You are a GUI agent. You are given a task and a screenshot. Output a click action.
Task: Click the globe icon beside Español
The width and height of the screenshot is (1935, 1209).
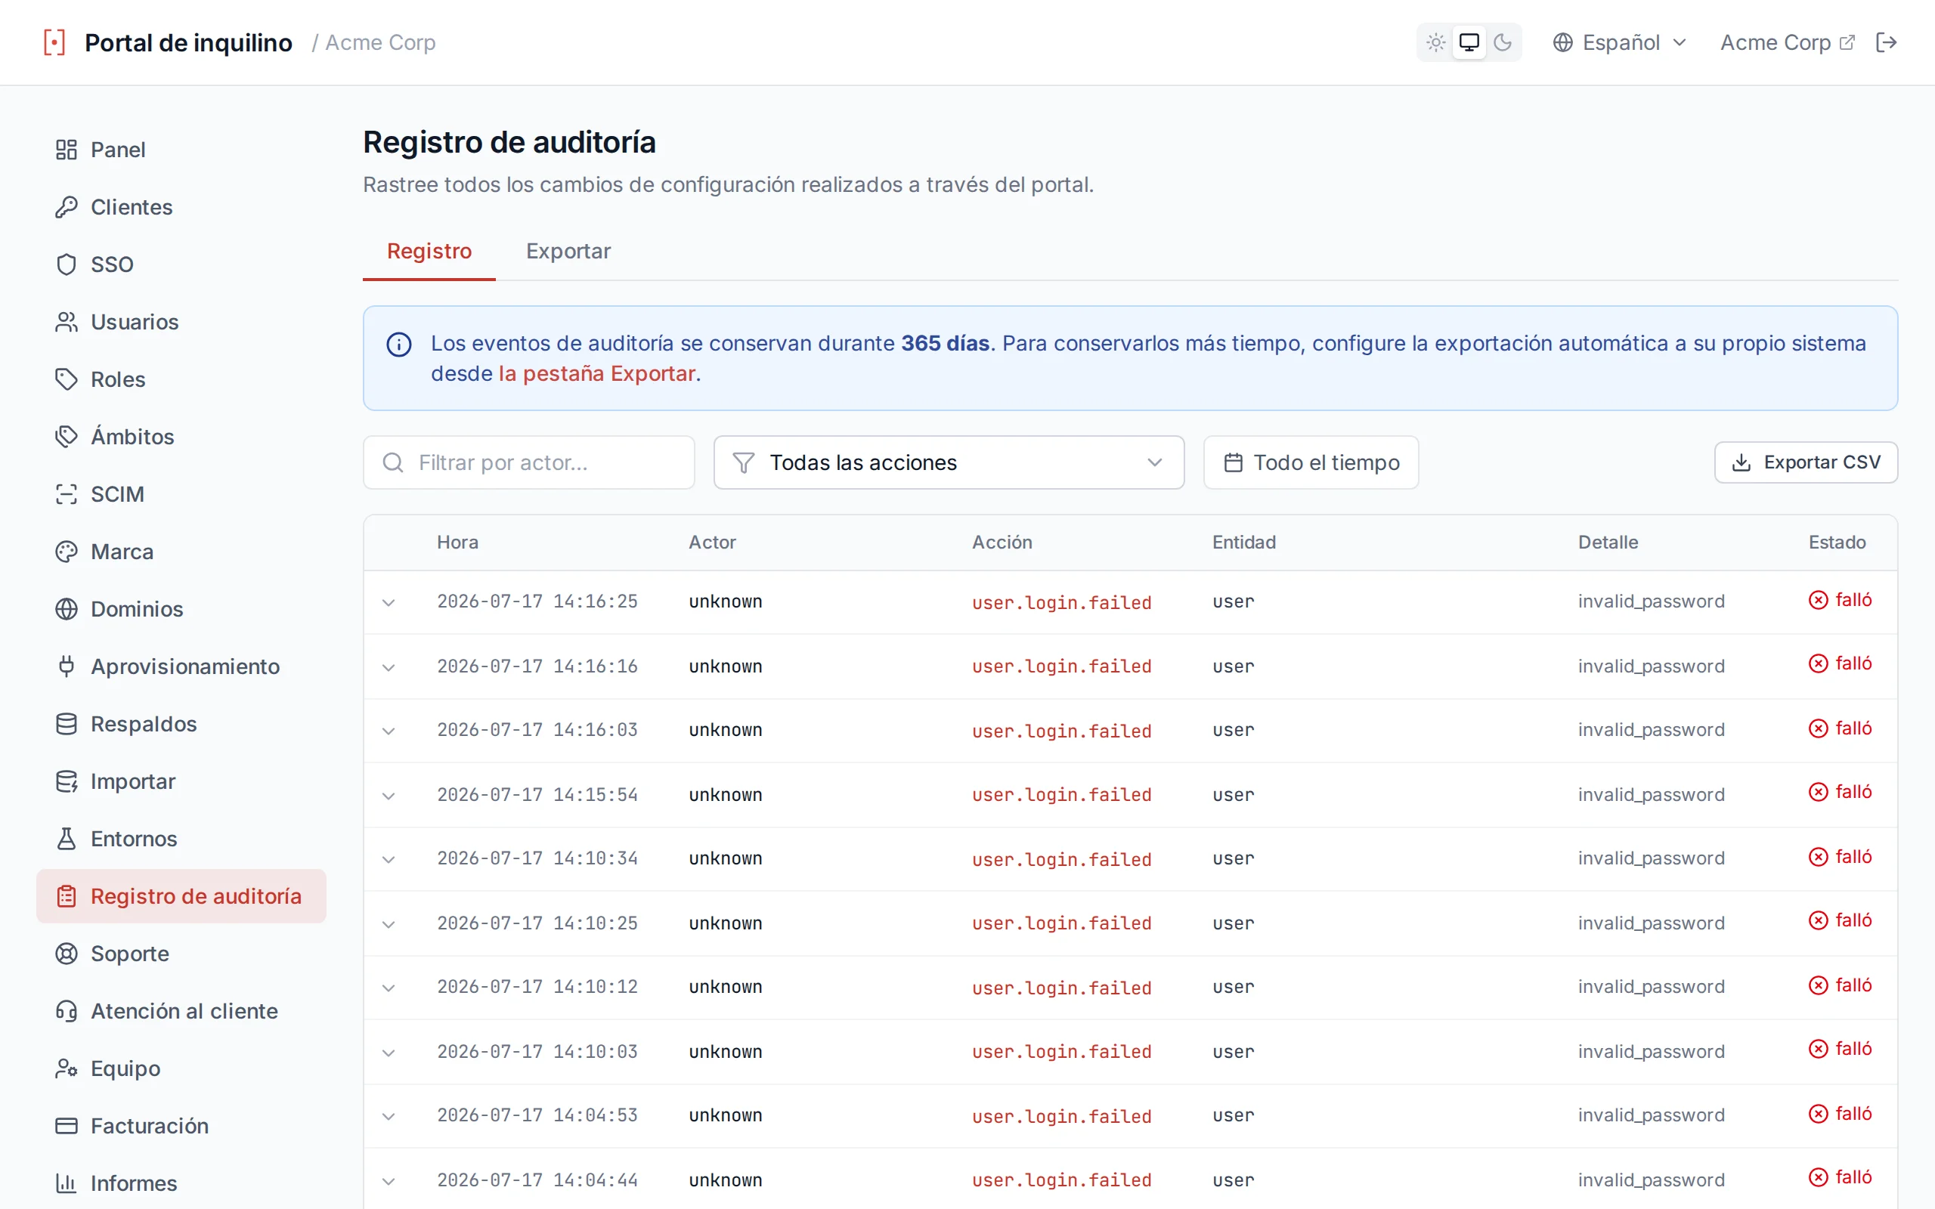coord(1562,42)
